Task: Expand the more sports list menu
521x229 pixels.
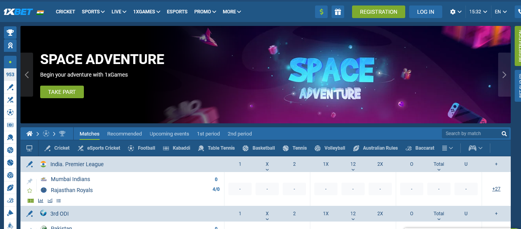Action: click(447, 148)
